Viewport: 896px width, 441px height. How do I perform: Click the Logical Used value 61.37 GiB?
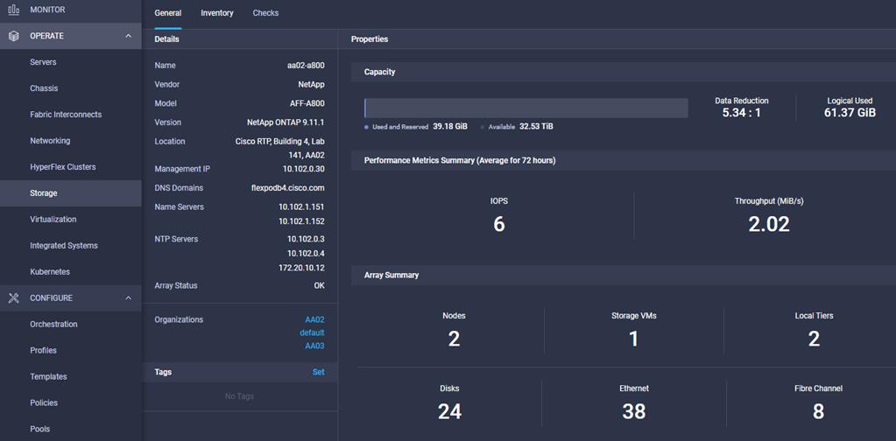click(850, 113)
